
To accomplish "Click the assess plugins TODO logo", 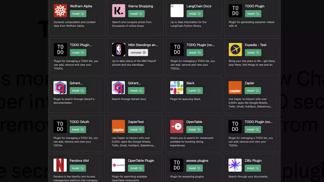I will [x=177, y=165].
